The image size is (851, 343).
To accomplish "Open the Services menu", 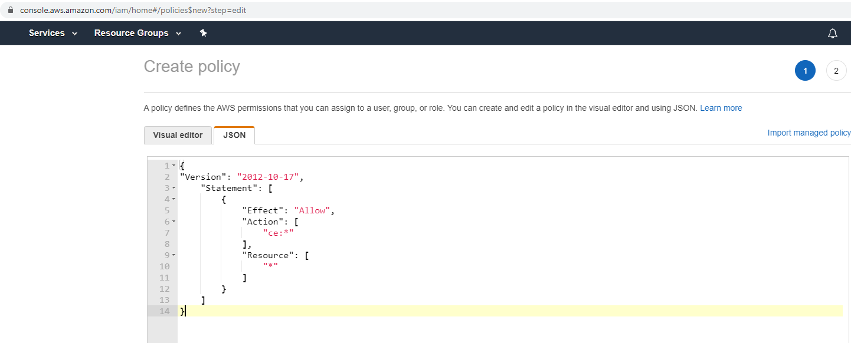I will (x=46, y=33).
